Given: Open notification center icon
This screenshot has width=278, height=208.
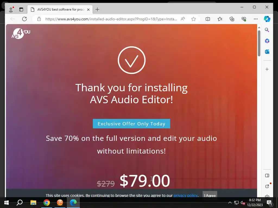Looking at the screenshot, I should click(269, 203).
